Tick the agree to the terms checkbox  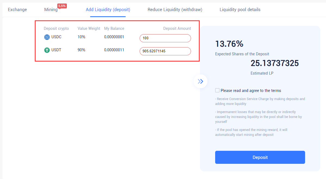[217, 90]
